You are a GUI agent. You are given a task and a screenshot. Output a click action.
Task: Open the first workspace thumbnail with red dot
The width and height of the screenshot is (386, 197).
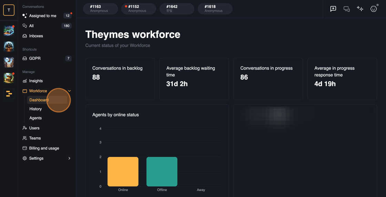[9, 31]
